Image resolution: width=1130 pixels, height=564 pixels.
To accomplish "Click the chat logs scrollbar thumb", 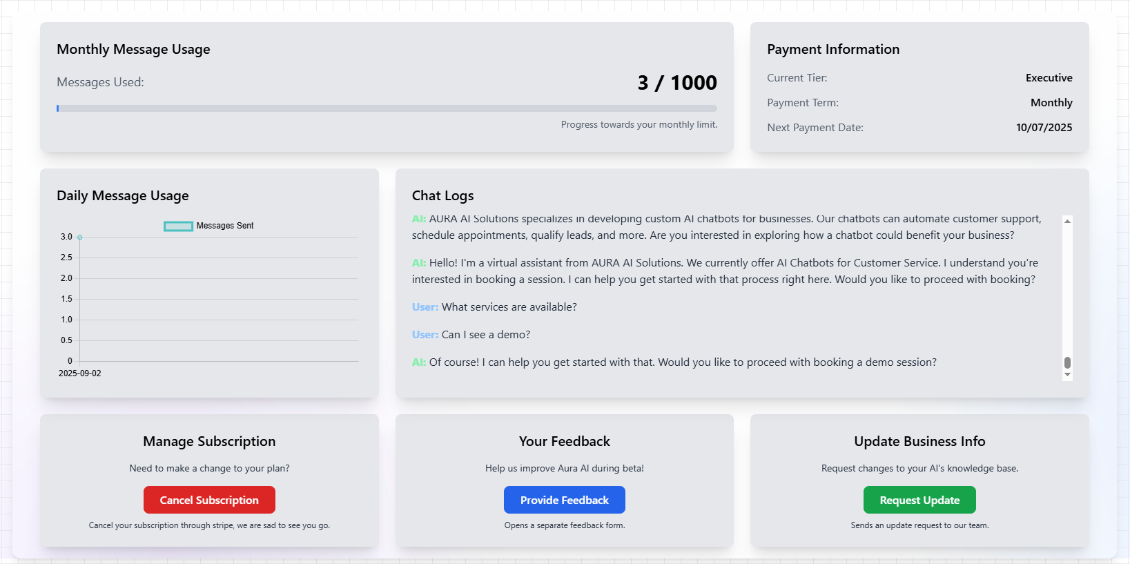I will (x=1067, y=362).
